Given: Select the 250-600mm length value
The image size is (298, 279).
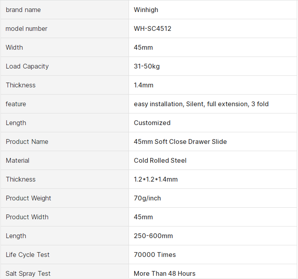Looking at the screenshot, I should pos(153,236).
